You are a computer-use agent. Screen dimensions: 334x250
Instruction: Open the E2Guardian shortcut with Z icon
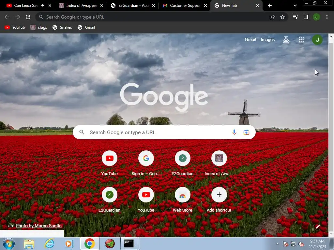(110, 200)
